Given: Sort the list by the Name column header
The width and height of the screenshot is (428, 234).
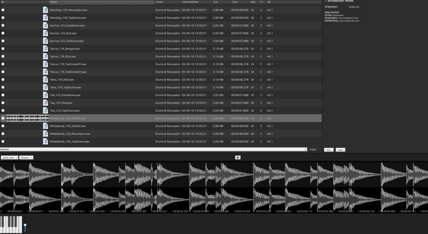Looking at the screenshot, I should [x=102, y=2].
